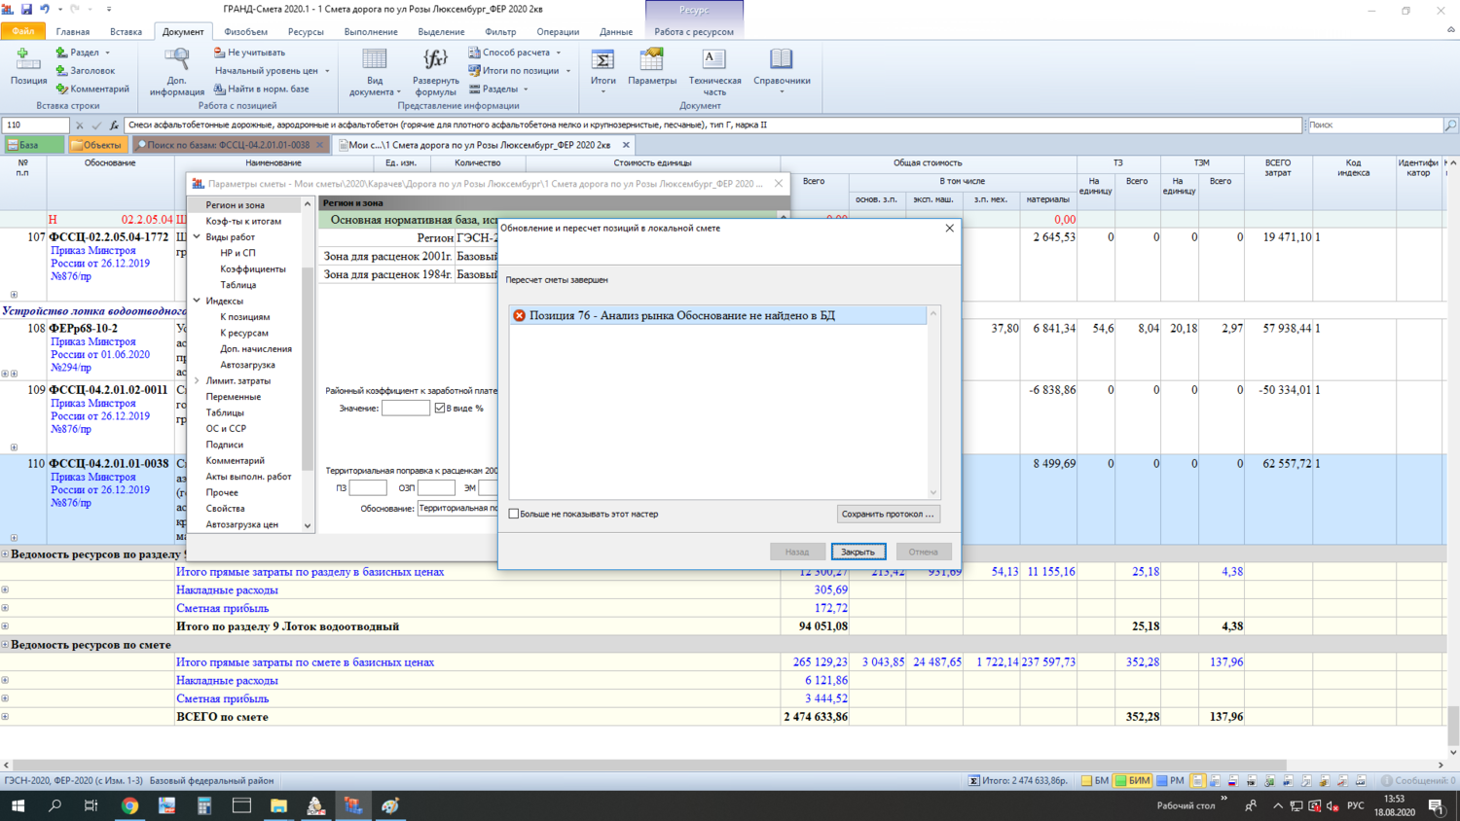The image size is (1460, 821).
Task: Open Вид документа view options
Action: click(x=375, y=61)
